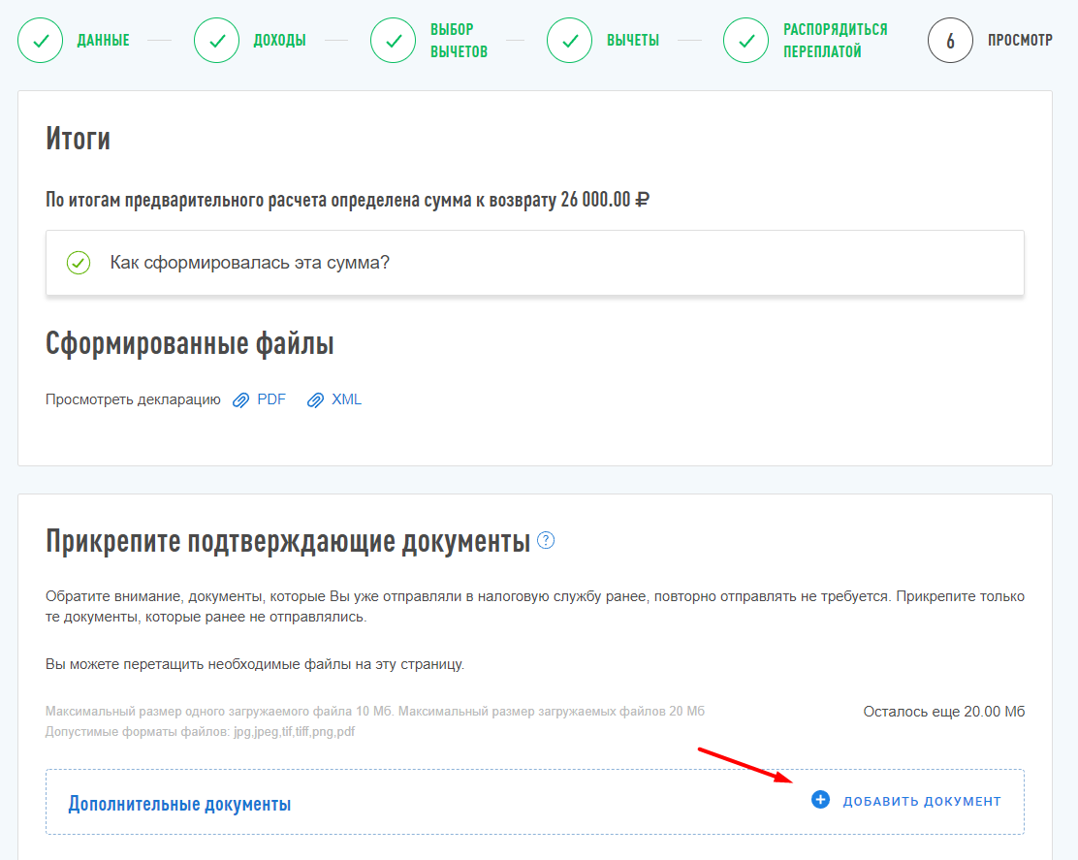The height and width of the screenshot is (860, 1078).
Task: Click the checkmark circle next to ДОХОДЫ
Action: pyautogui.click(x=217, y=41)
